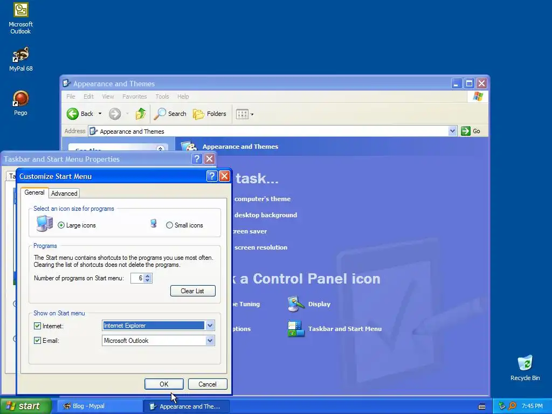Click the orange magnifier tray icon

[x=512, y=406]
